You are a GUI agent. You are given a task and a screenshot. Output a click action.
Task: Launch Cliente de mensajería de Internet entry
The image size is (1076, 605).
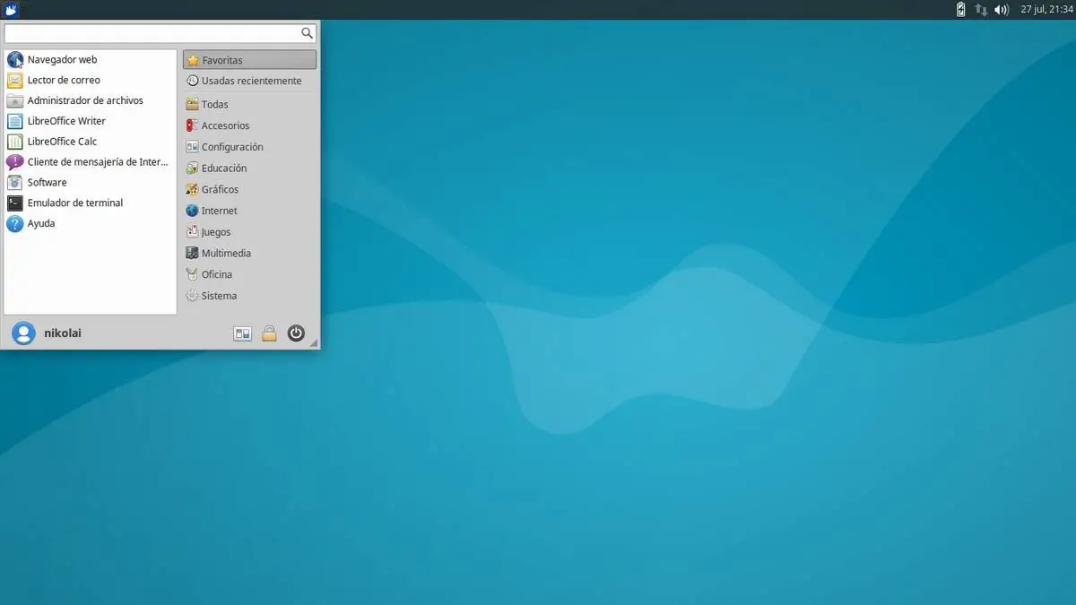tap(90, 162)
